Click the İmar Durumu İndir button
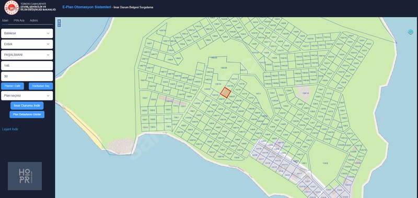Screen dimensions: 418x198 point(27,105)
